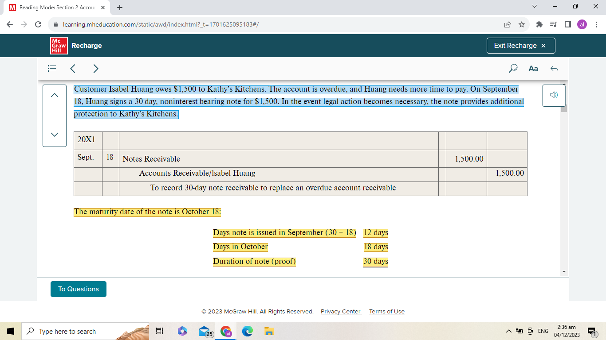Viewport: 606px width, 340px height.
Task: Bookmark this page with the star icon
Action: coord(522,24)
